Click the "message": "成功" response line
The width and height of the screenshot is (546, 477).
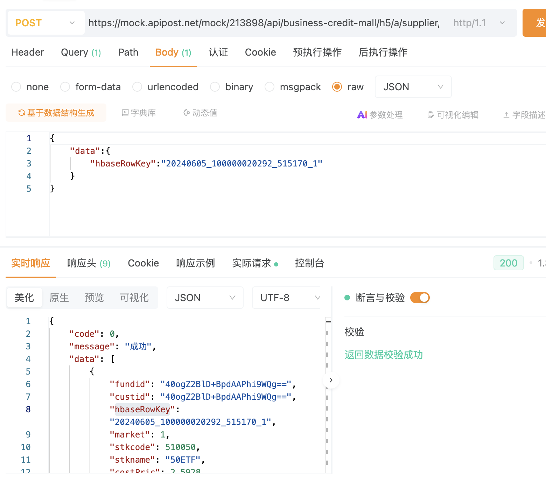click(112, 347)
